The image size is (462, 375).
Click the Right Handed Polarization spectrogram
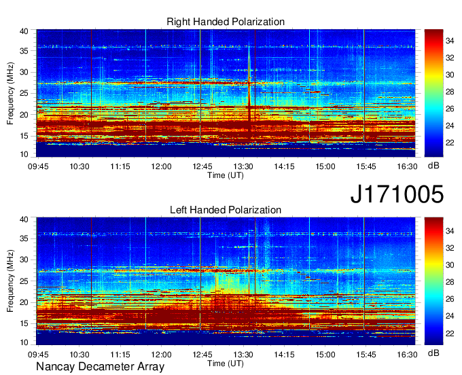tap(226, 93)
